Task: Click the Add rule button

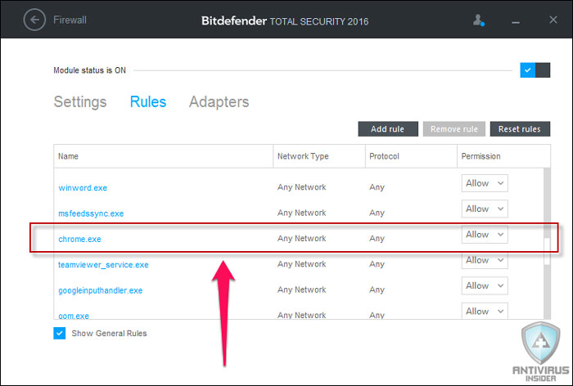Action: click(x=388, y=129)
